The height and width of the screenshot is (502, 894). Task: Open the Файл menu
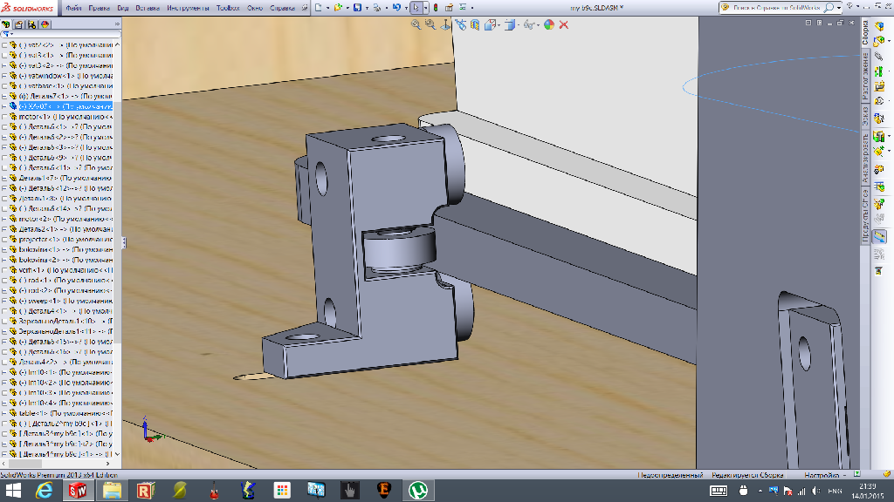pyautogui.click(x=73, y=7)
